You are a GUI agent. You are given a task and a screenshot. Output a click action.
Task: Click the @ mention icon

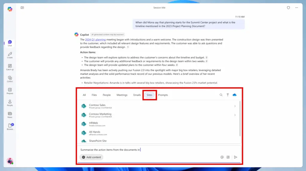coord(222,157)
